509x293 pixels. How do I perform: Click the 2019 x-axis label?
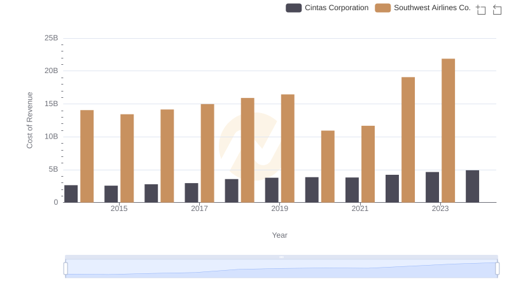(279, 208)
